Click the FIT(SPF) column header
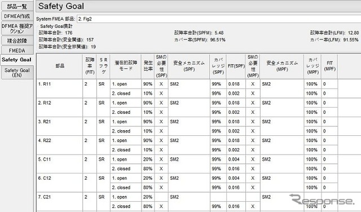The width and height of the screenshot is (361, 212). (x=236, y=66)
